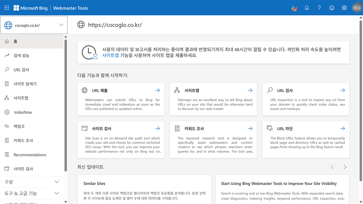This screenshot has height=204, width=363.
Task: Click the magnifier icon on URL 검사 card
Action: click(270, 90)
